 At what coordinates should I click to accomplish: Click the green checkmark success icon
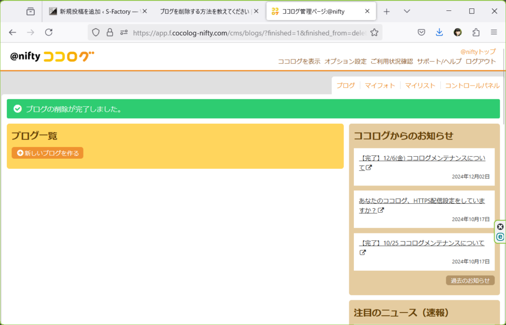point(18,109)
